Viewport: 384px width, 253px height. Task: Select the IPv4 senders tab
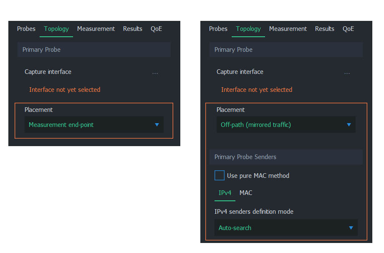tap(225, 193)
